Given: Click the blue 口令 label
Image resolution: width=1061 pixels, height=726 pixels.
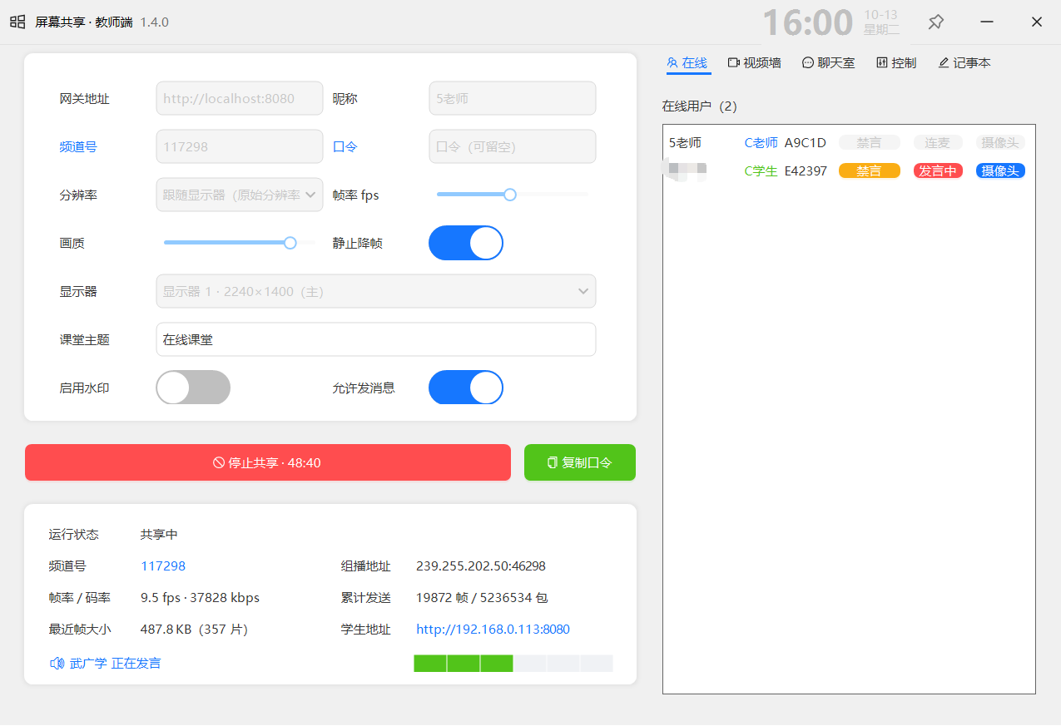Looking at the screenshot, I should 345,147.
